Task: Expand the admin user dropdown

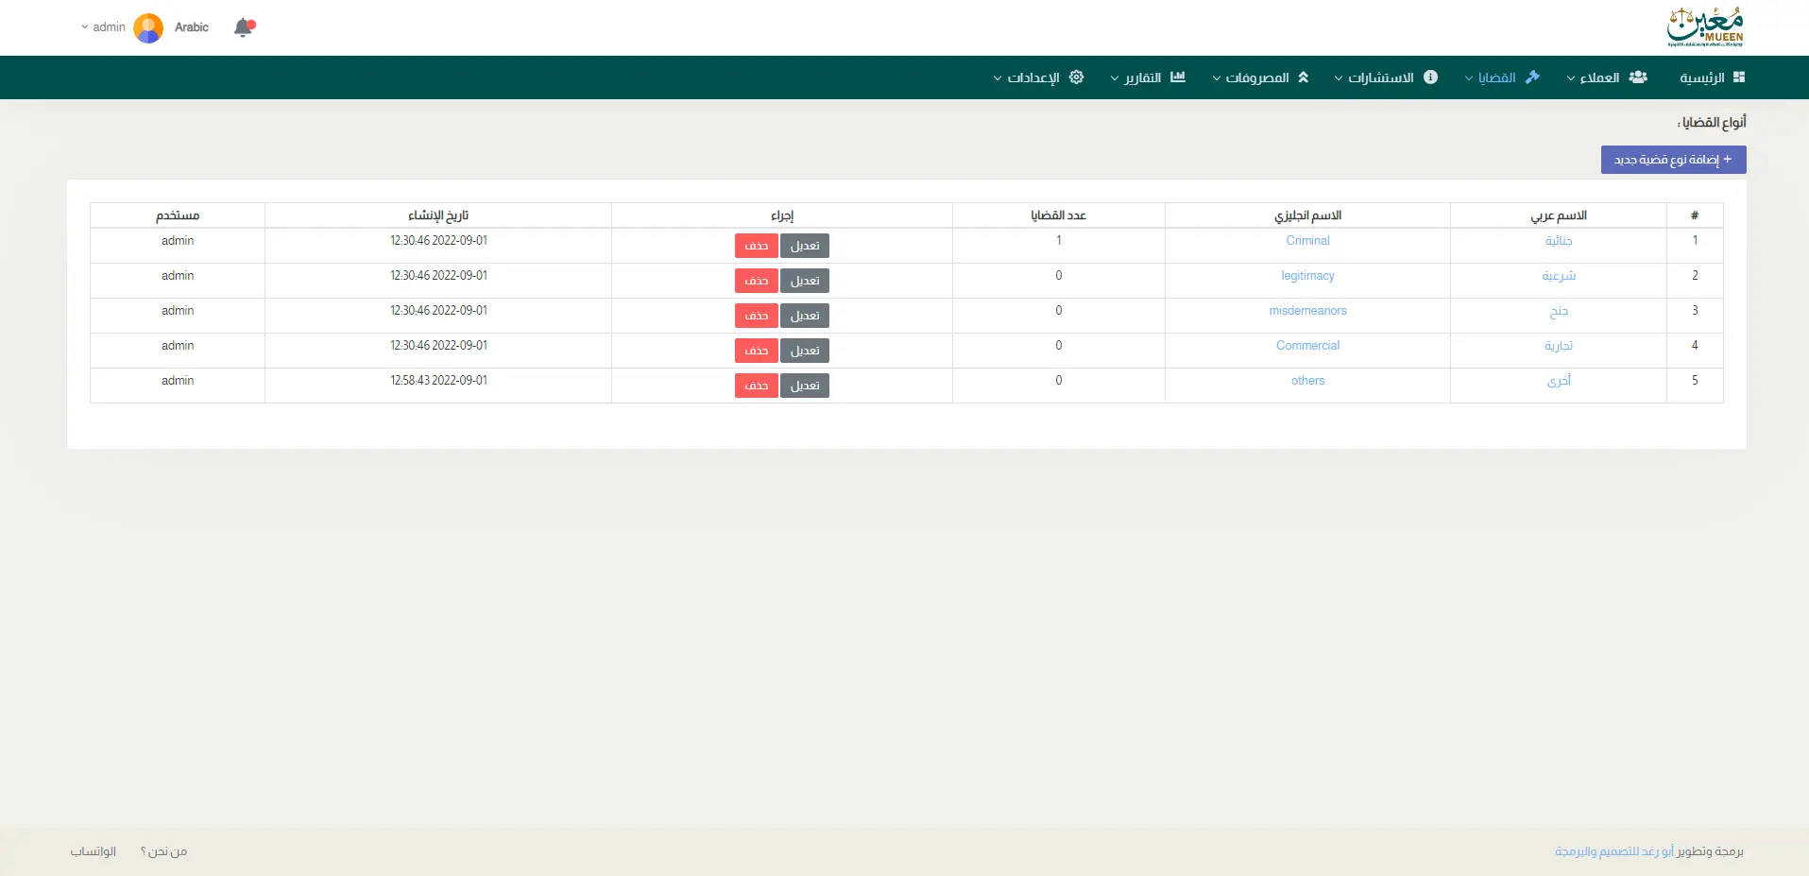Action: (103, 27)
